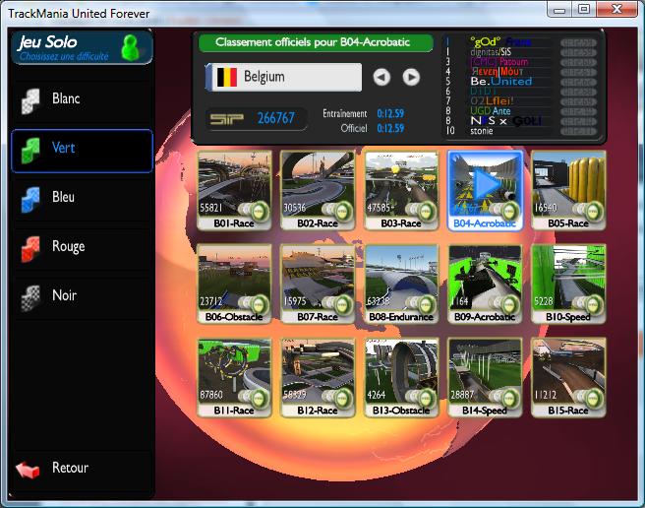
Task: Choose the blue Bleu flag icon
Action: coord(31,199)
